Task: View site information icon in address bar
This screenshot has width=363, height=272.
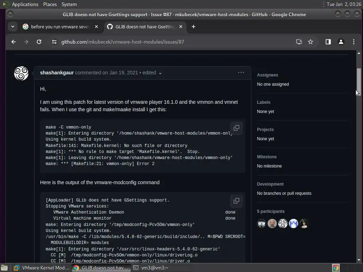Action: (x=54, y=42)
